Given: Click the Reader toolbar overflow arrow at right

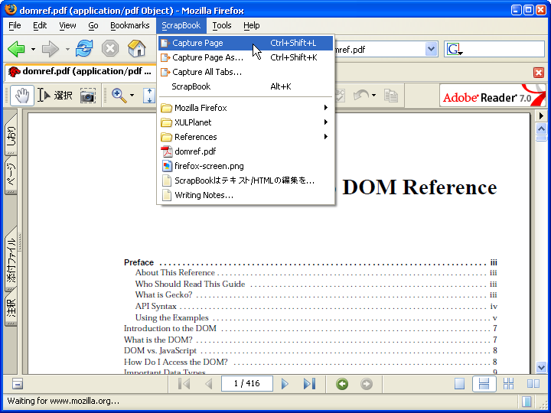Looking at the screenshot, I should [541, 115].
